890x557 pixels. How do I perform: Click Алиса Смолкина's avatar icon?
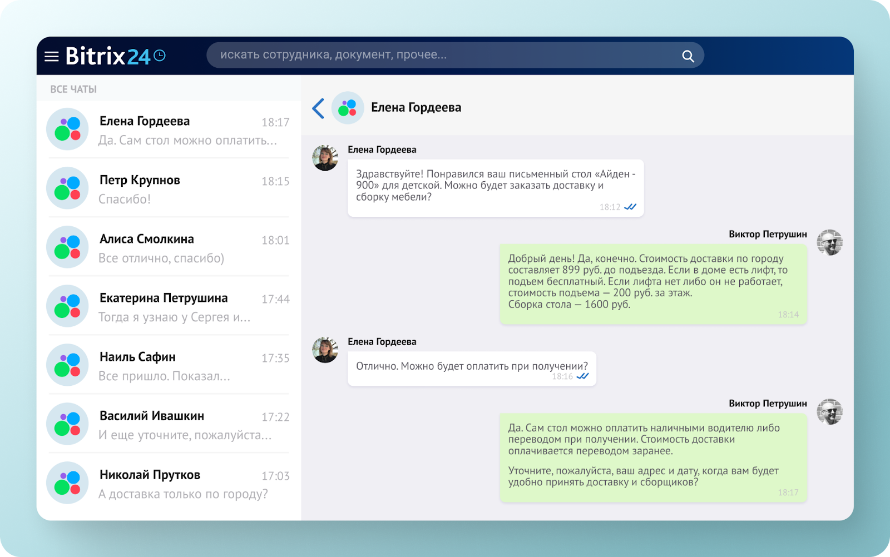click(x=67, y=247)
